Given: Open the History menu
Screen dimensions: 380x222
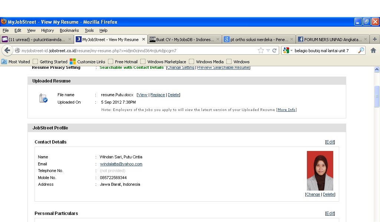Looking at the screenshot, I should tap(47, 30).
